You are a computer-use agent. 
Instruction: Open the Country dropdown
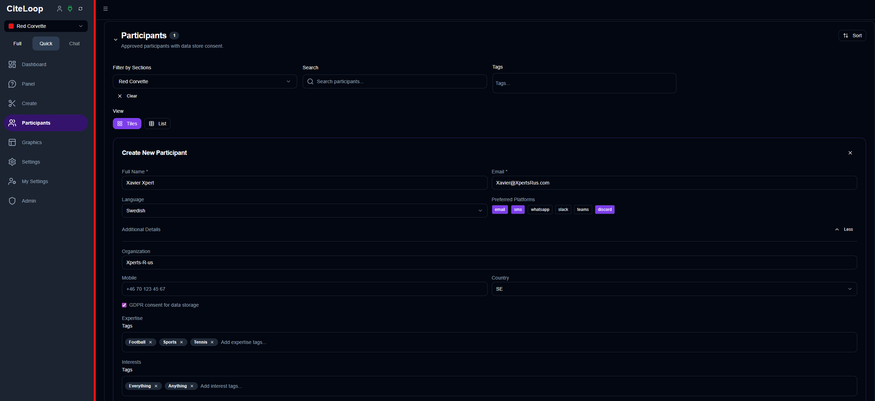[x=674, y=289]
